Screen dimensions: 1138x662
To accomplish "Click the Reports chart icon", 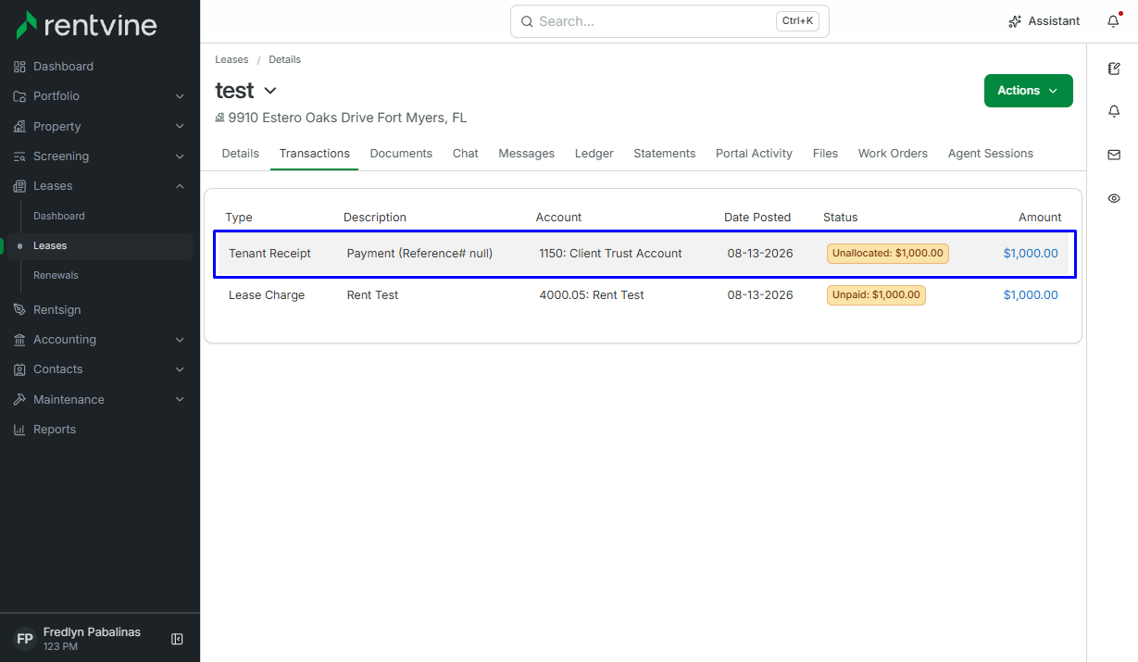I will tap(19, 430).
